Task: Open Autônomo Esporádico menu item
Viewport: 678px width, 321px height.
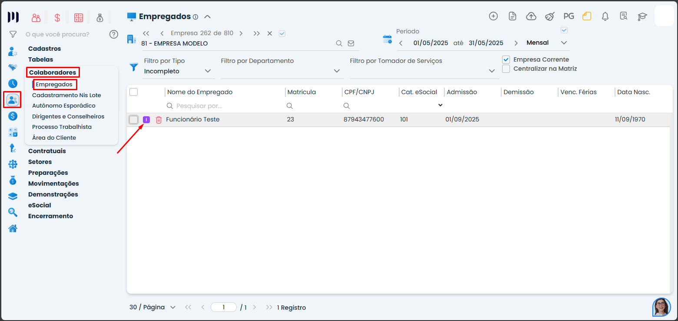Action: [x=63, y=105]
